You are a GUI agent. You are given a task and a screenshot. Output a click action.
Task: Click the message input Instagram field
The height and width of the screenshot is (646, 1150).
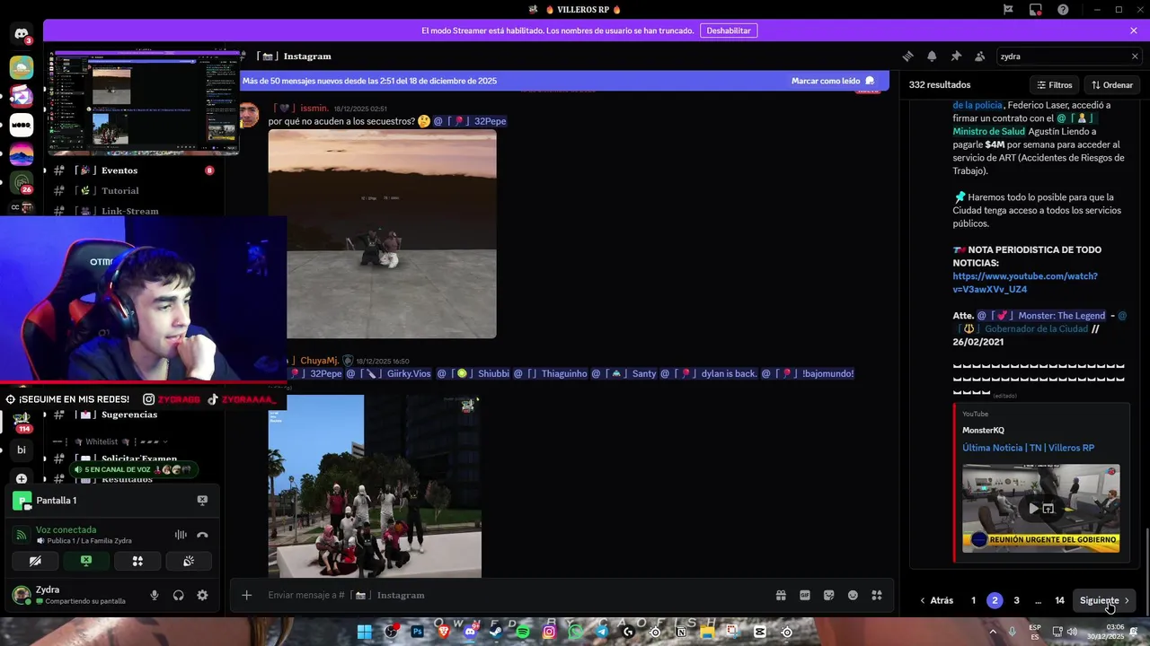[512, 595]
